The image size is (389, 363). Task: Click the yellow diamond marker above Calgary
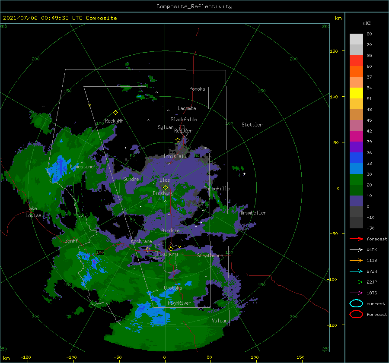point(171,249)
